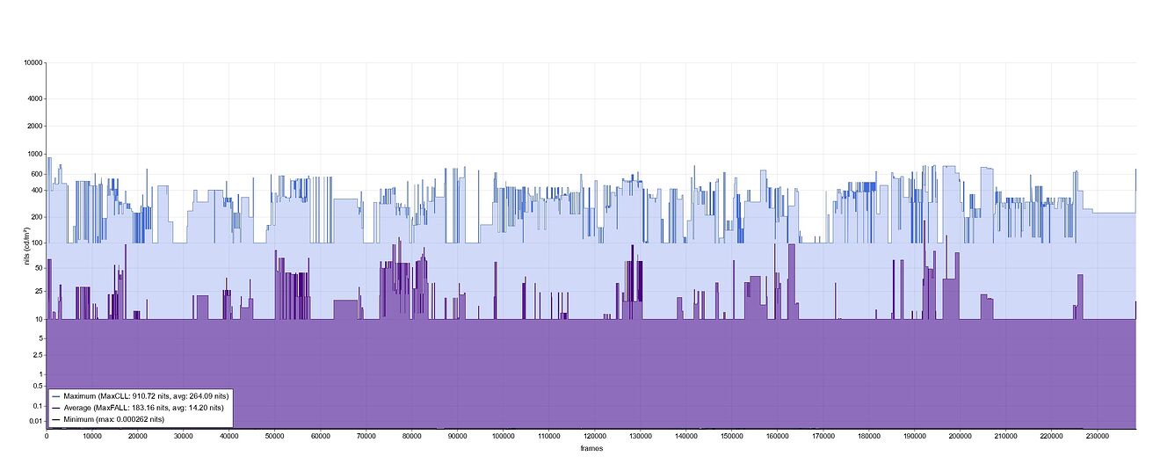Select the blue Maximum legend line marker
Image resolution: width=1160 pixels, height=464 pixels.
pos(56,396)
